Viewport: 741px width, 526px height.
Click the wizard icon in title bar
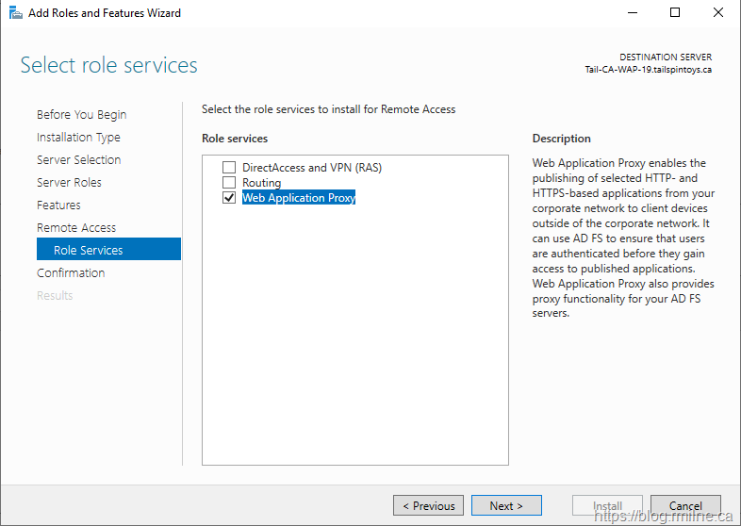coord(14,13)
